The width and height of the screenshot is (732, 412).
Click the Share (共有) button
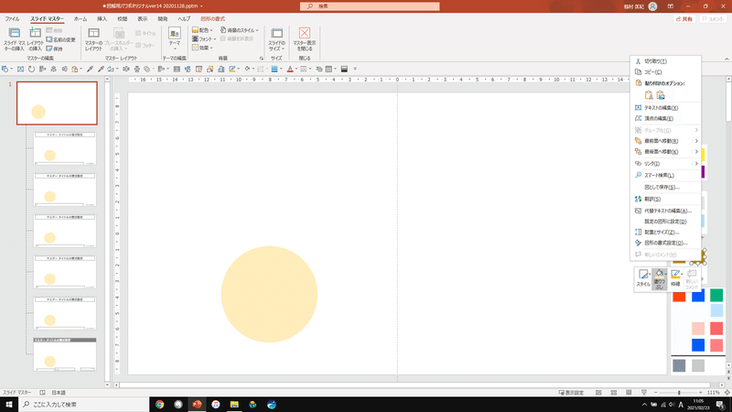pyautogui.click(x=684, y=19)
